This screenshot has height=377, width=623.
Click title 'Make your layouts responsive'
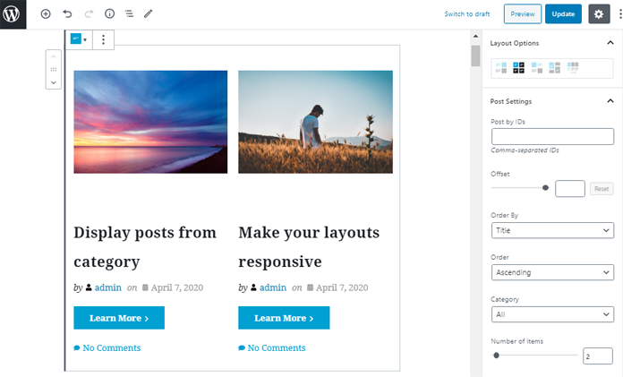[x=309, y=247]
